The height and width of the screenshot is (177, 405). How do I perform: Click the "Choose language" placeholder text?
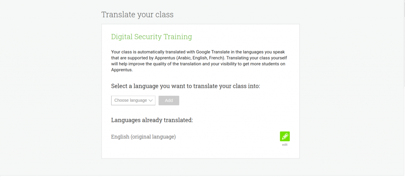pyautogui.click(x=131, y=101)
